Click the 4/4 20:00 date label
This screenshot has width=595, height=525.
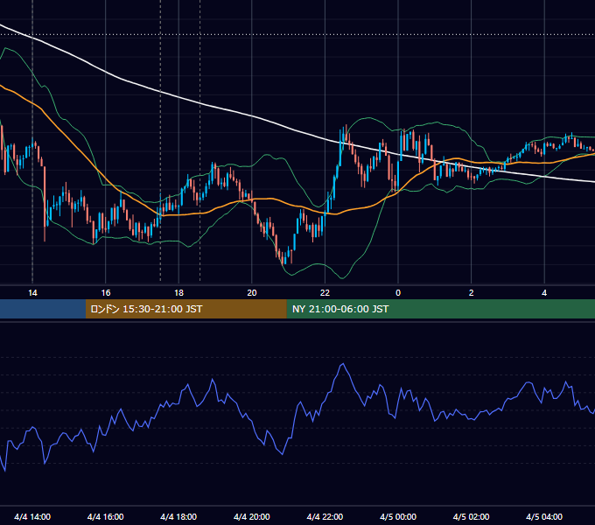pos(252,516)
